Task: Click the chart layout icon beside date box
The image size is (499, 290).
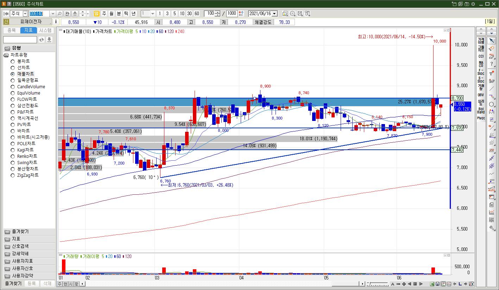Action: [285, 14]
